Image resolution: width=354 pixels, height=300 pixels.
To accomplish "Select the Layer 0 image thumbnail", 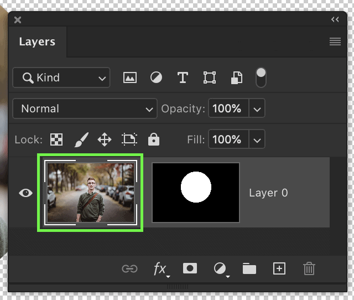I will coord(91,193).
